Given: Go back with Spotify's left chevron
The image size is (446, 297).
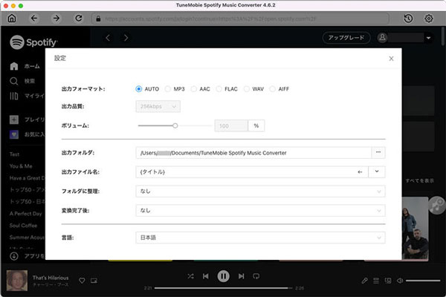Looking at the screenshot, I should (x=108, y=38).
